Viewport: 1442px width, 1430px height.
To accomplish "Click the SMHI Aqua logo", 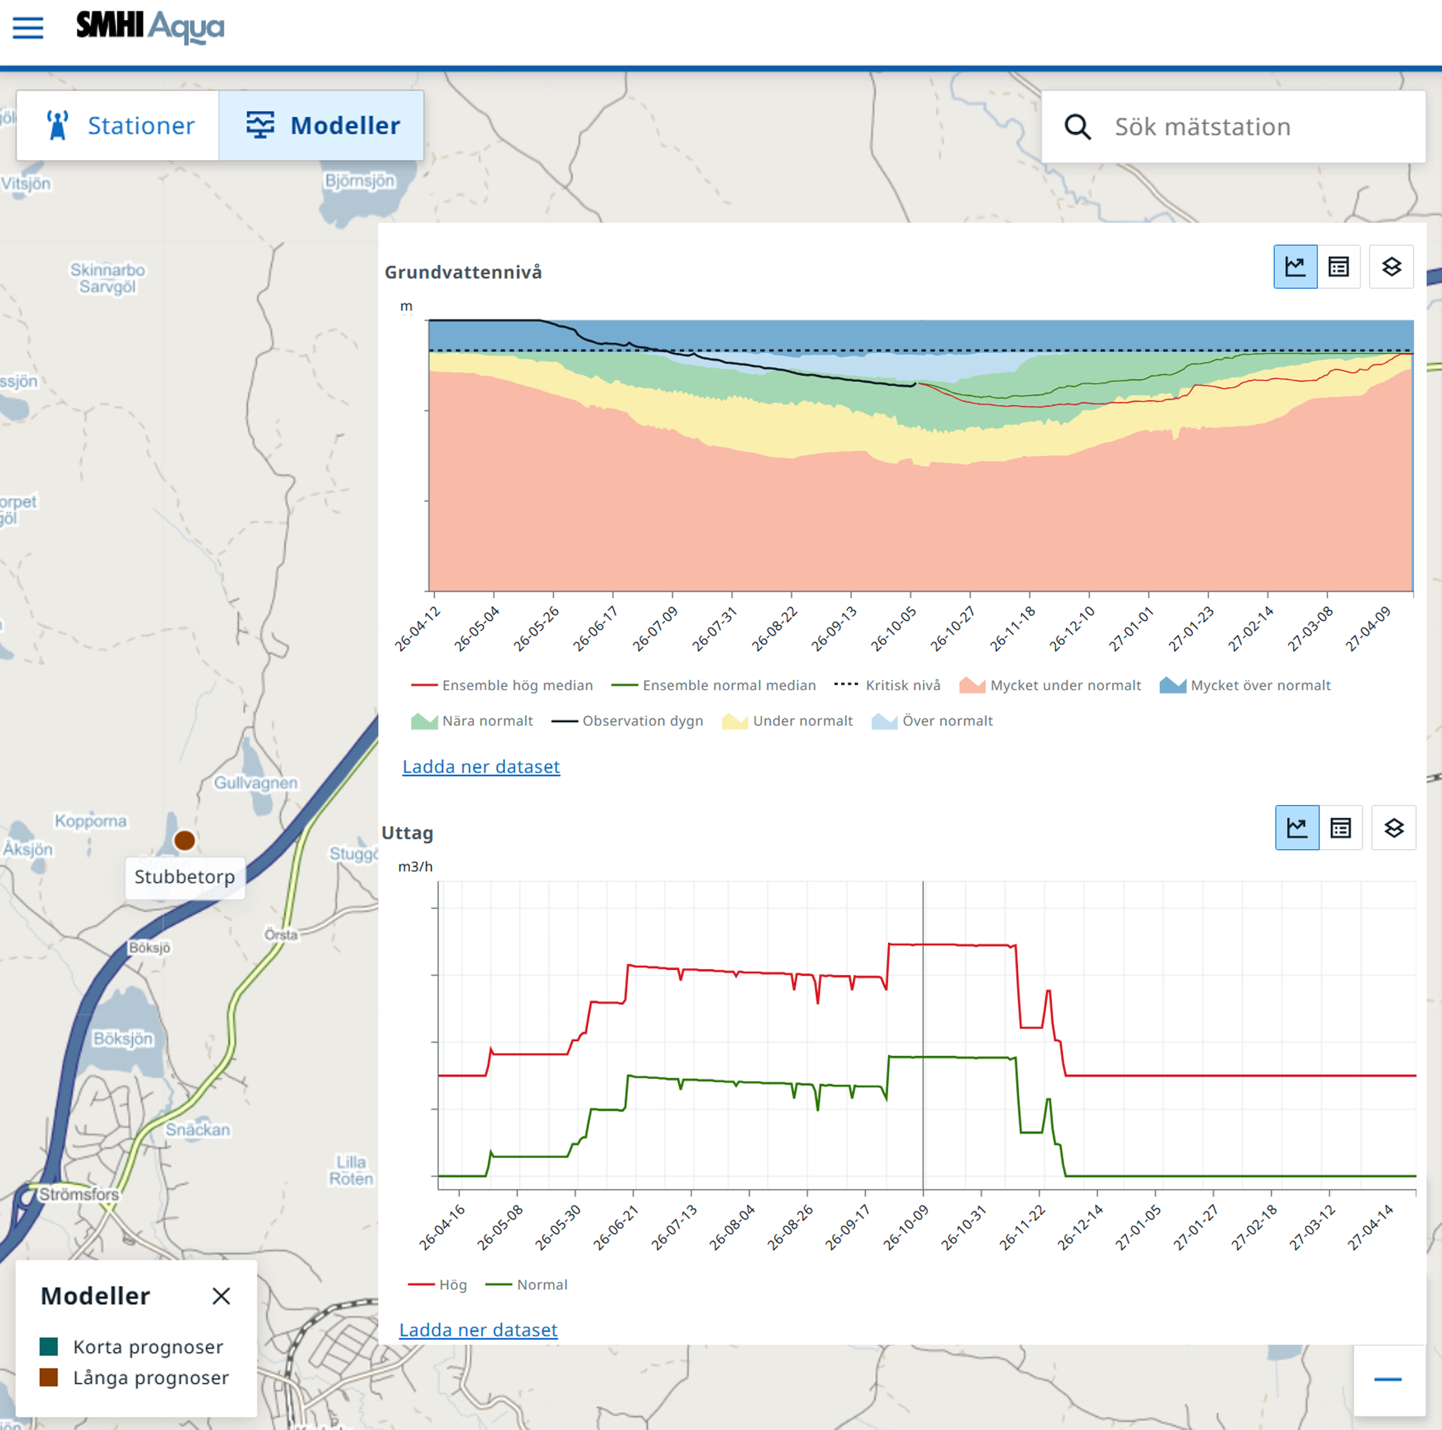I will [150, 28].
